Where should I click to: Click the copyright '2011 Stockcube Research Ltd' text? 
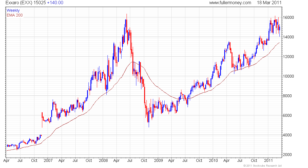point(262,166)
